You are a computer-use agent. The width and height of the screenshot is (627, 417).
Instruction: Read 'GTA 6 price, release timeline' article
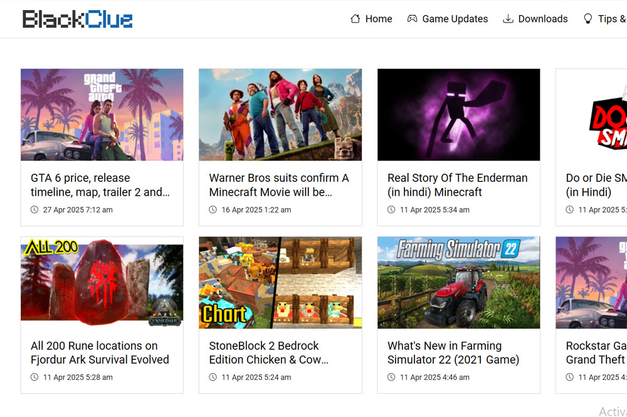[100, 185]
